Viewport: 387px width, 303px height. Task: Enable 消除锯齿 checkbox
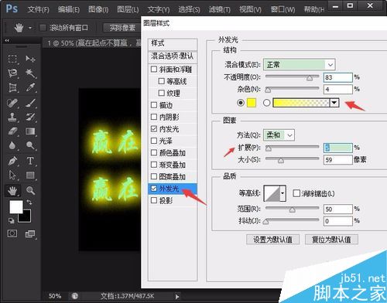tap(296, 193)
